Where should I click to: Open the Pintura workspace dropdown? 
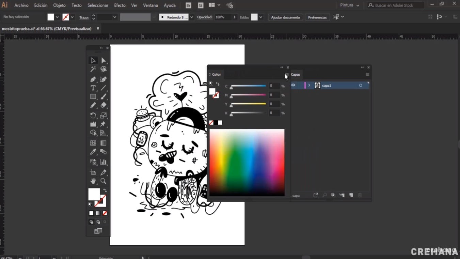tap(350, 5)
